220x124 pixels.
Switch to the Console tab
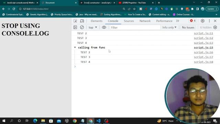[x=113, y=21]
